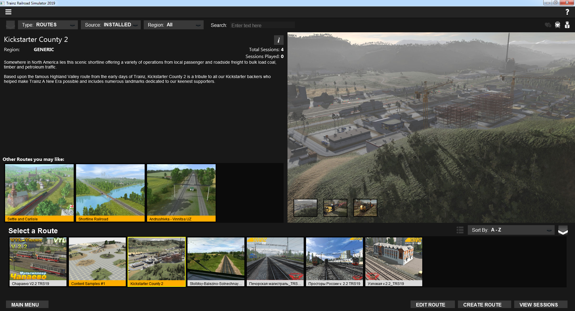Open the Region: All dropdown
Viewport: 575px width, 311px height.
click(174, 25)
